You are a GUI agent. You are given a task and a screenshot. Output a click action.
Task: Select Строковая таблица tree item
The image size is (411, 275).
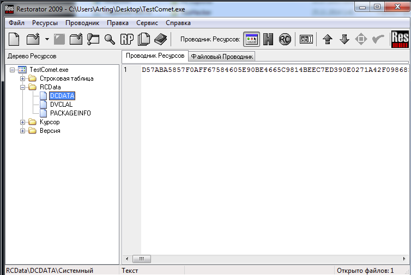pyautogui.click(x=67, y=78)
